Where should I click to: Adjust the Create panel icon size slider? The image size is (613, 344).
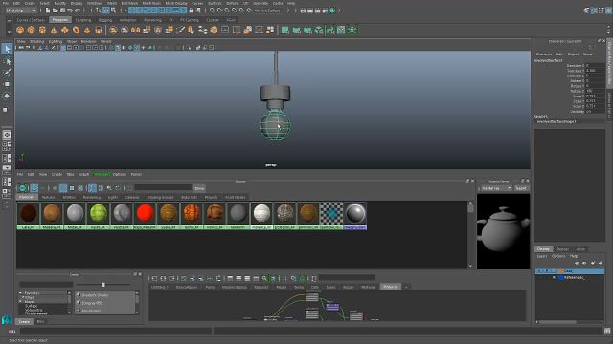103,285
